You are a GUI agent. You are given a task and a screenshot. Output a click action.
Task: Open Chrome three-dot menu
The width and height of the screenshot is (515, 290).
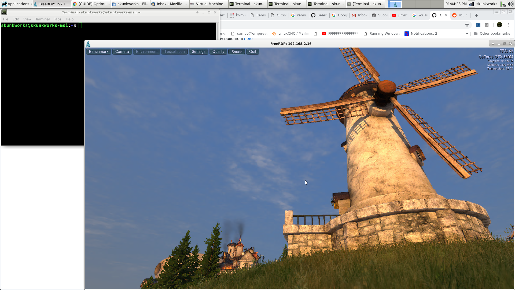pyautogui.click(x=508, y=25)
